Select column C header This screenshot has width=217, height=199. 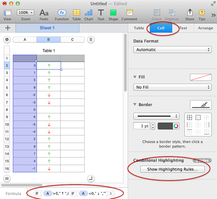(72, 40)
